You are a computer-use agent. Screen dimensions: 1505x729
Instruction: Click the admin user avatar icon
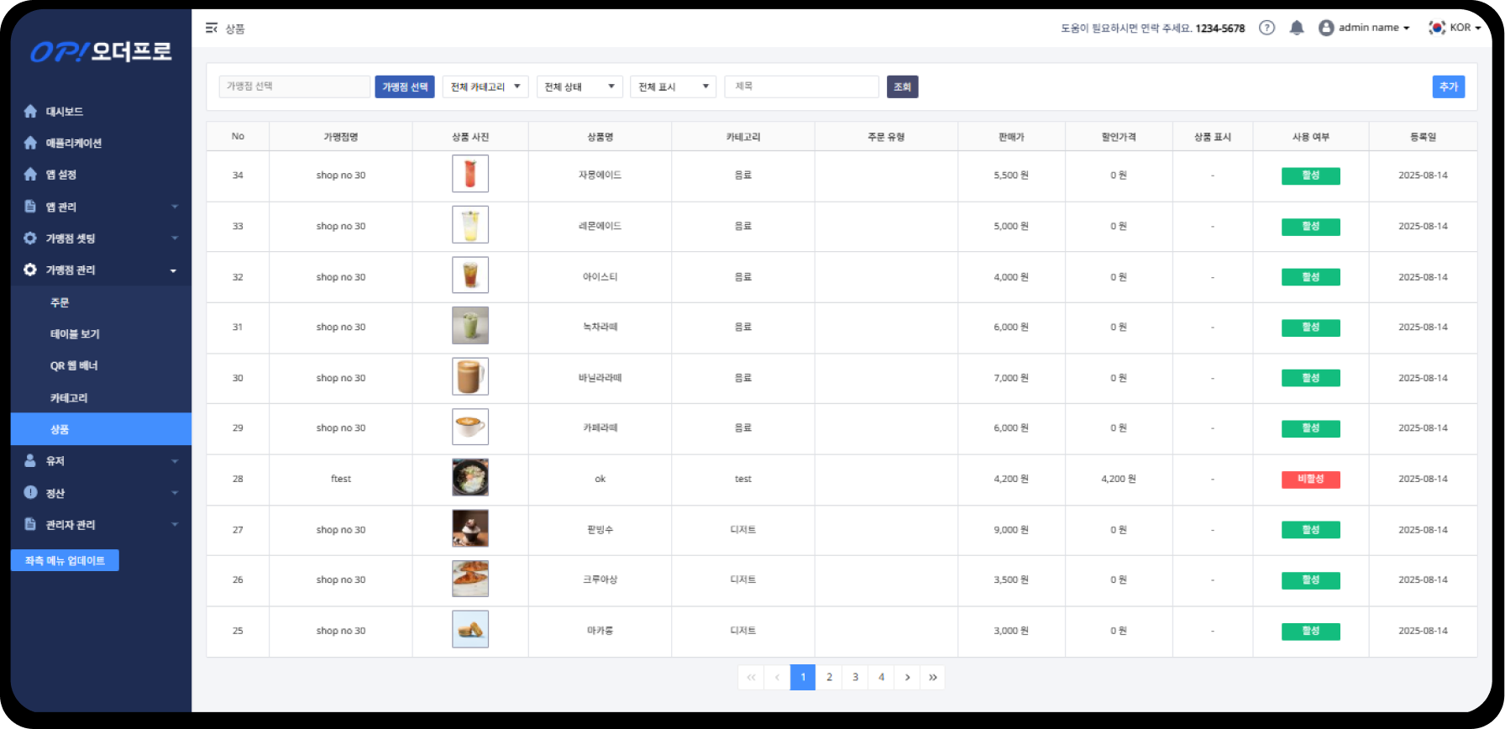pos(1326,28)
